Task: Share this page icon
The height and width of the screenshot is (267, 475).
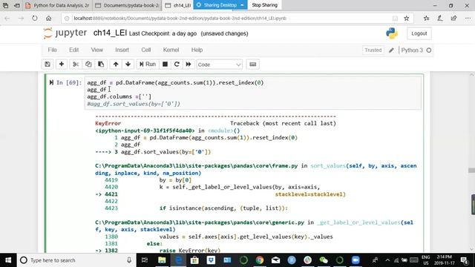Action: tap(453, 19)
